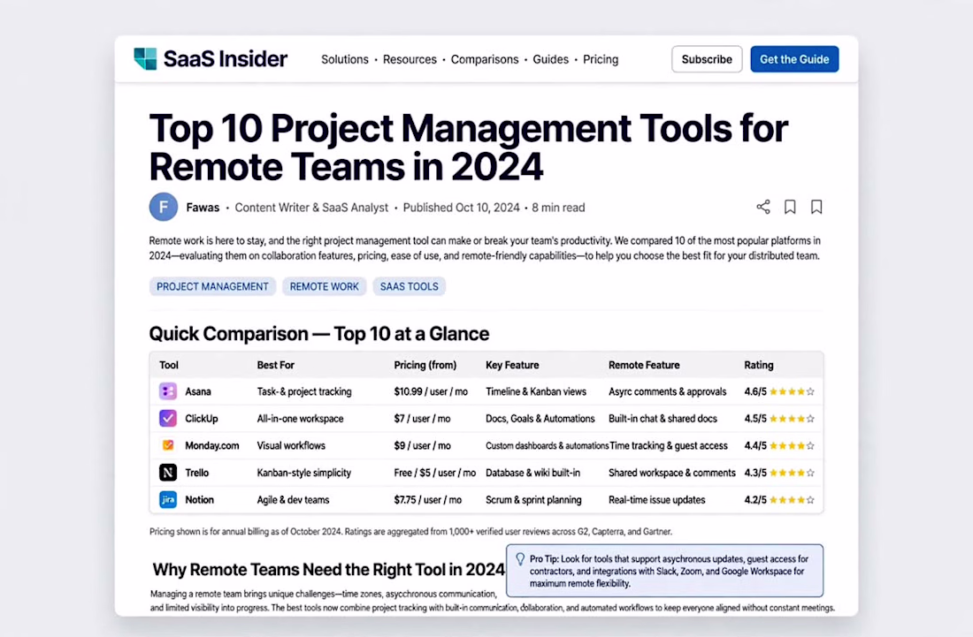Click the icon in the Notion row
The height and width of the screenshot is (637, 973).
pyautogui.click(x=167, y=499)
